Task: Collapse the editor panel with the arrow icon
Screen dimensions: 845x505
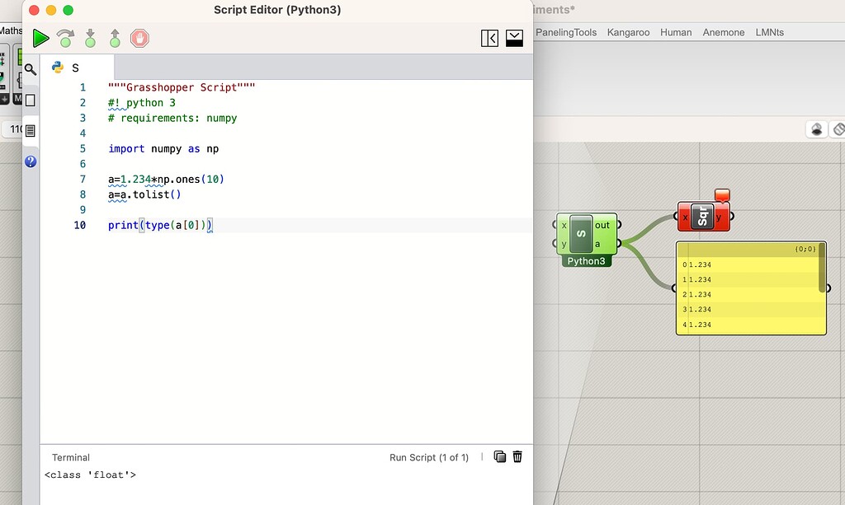Action: 489,38
